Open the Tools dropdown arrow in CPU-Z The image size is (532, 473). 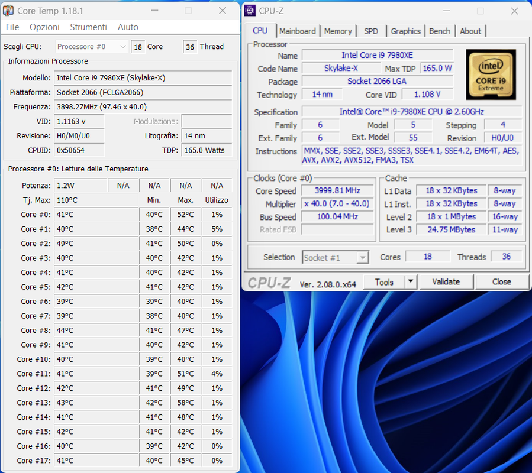tap(411, 281)
